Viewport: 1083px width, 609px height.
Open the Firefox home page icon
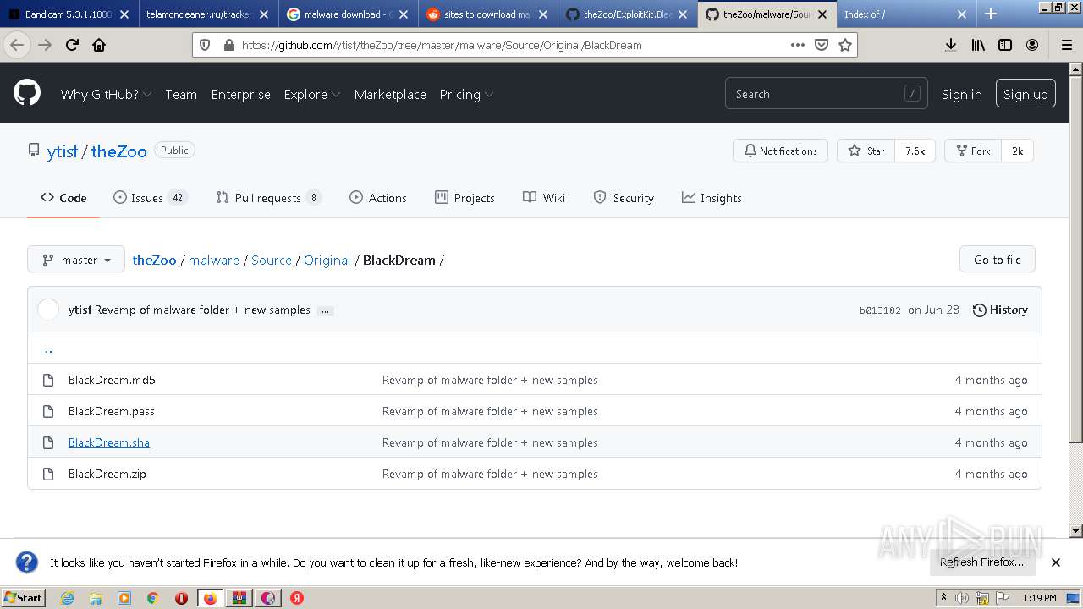coord(99,45)
